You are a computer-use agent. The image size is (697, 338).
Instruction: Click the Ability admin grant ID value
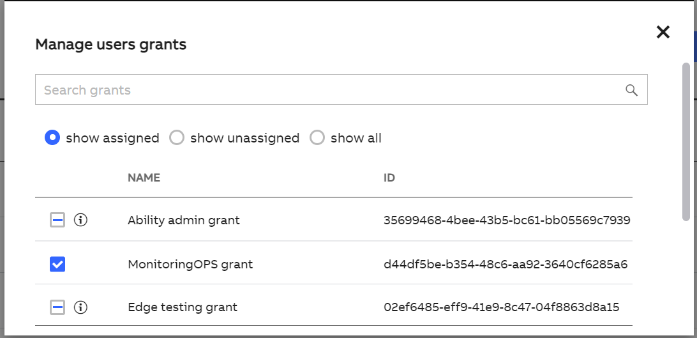point(507,220)
